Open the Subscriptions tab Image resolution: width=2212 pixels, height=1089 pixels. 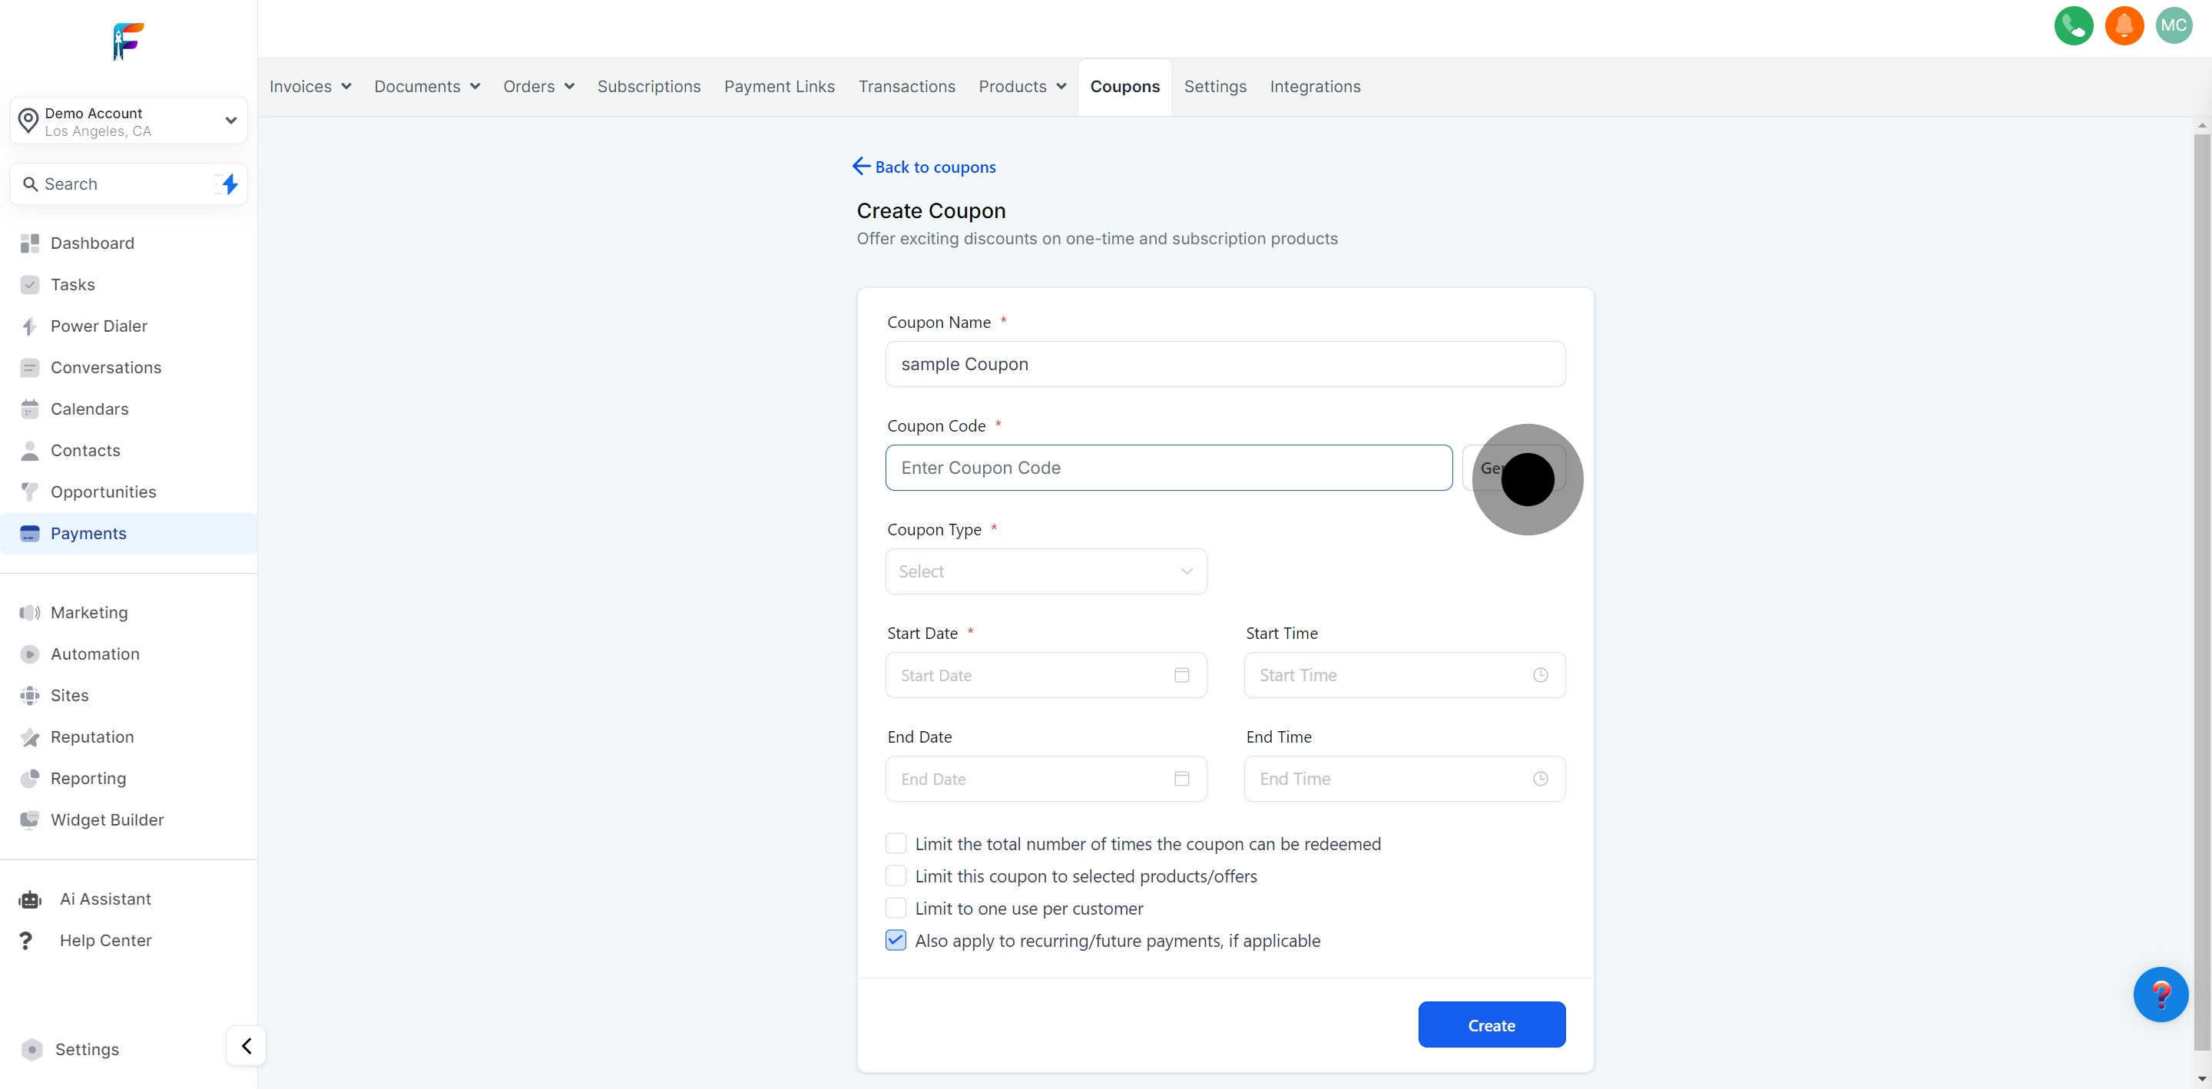pyautogui.click(x=648, y=87)
